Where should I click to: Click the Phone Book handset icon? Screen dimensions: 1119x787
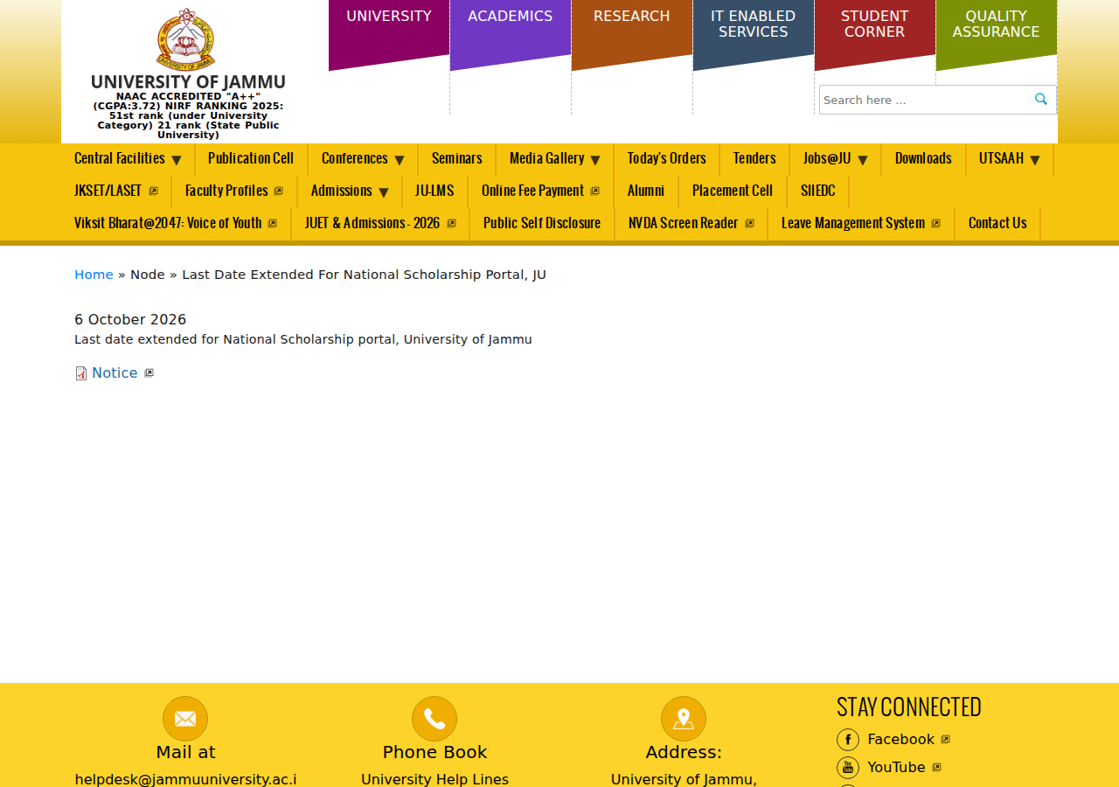[434, 719]
